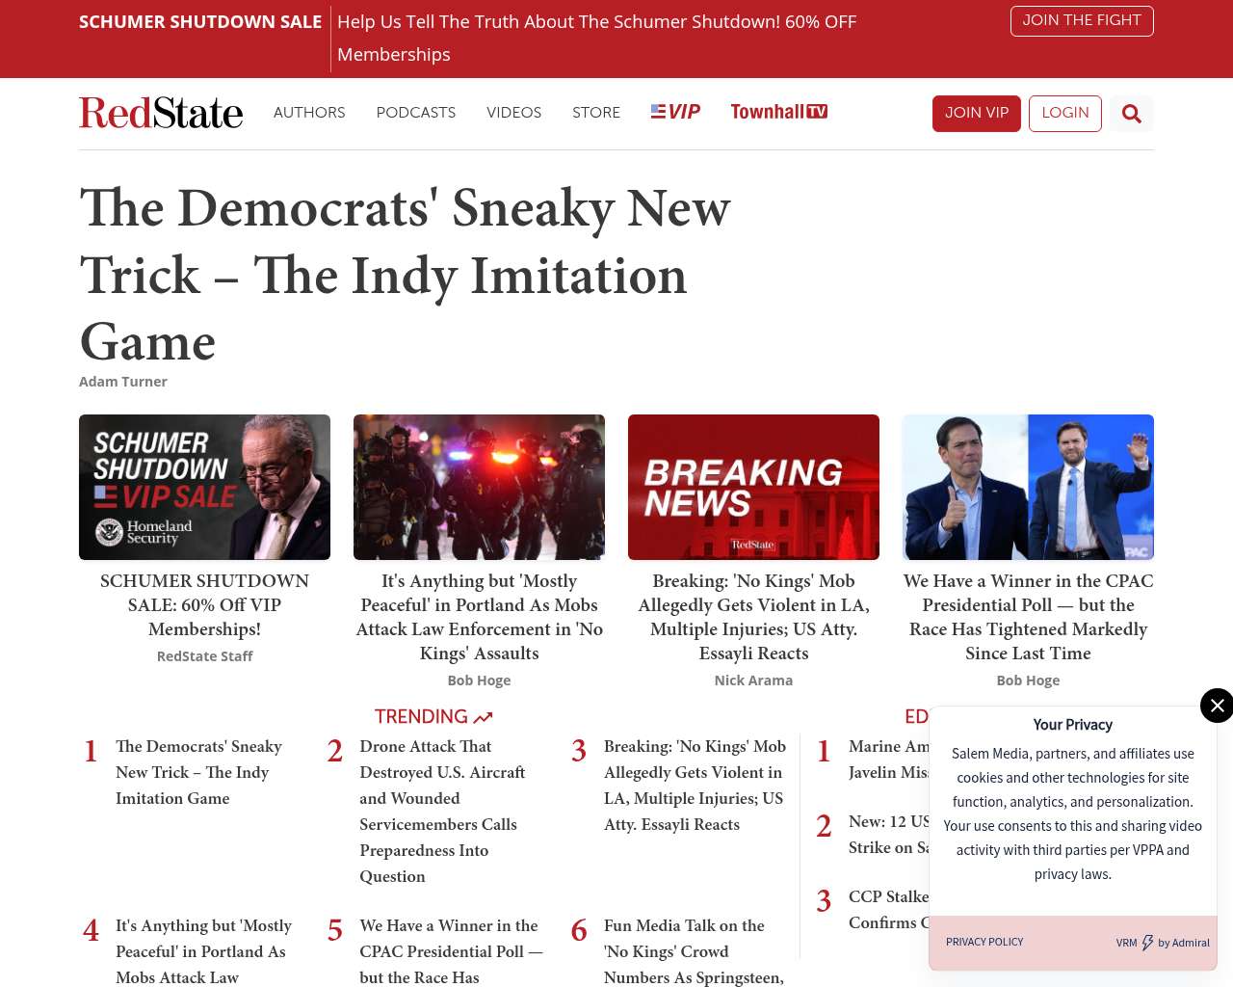Open the STORE menu item
The width and height of the screenshot is (1233, 987).
pos(596,113)
